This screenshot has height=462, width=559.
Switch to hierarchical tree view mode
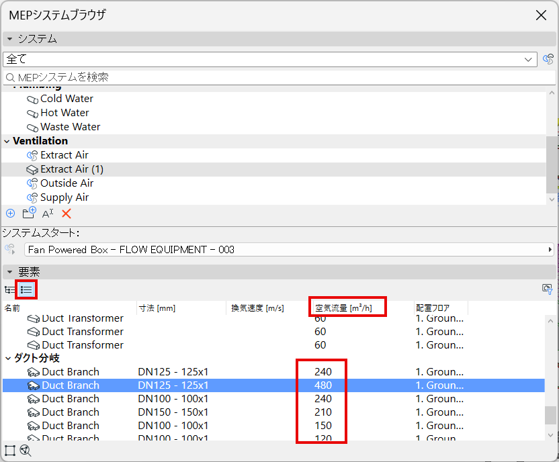click(x=9, y=289)
